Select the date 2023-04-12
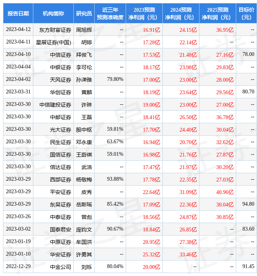 18,29
